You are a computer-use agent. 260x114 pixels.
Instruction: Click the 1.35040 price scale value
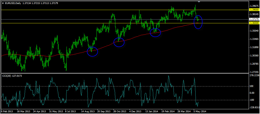coord(255,31)
